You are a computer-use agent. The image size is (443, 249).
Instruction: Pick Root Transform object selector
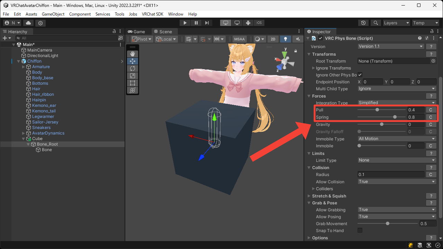pyautogui.click(x=433, y=61)
